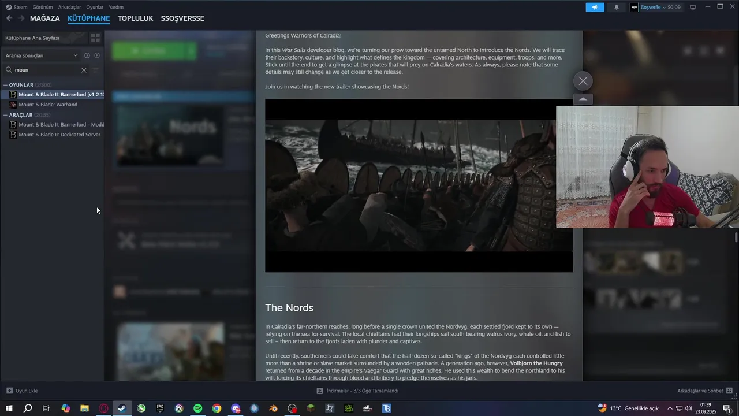Click the green play button
The width and height of the screenshot is (739, 416).
click(x=149, y=51)
